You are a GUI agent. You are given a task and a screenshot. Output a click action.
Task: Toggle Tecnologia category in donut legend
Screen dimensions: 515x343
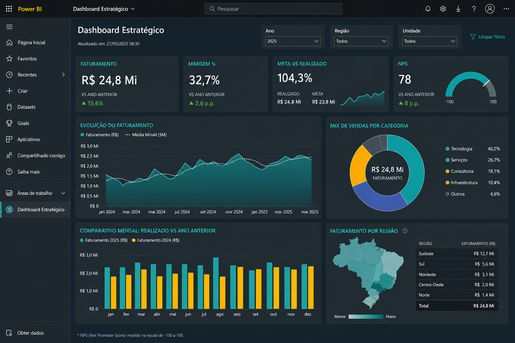(x=459, y=149)
